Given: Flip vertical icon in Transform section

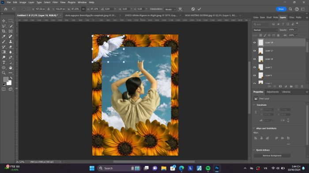Looking at the screenshot, I should click(x=288, y=120).
